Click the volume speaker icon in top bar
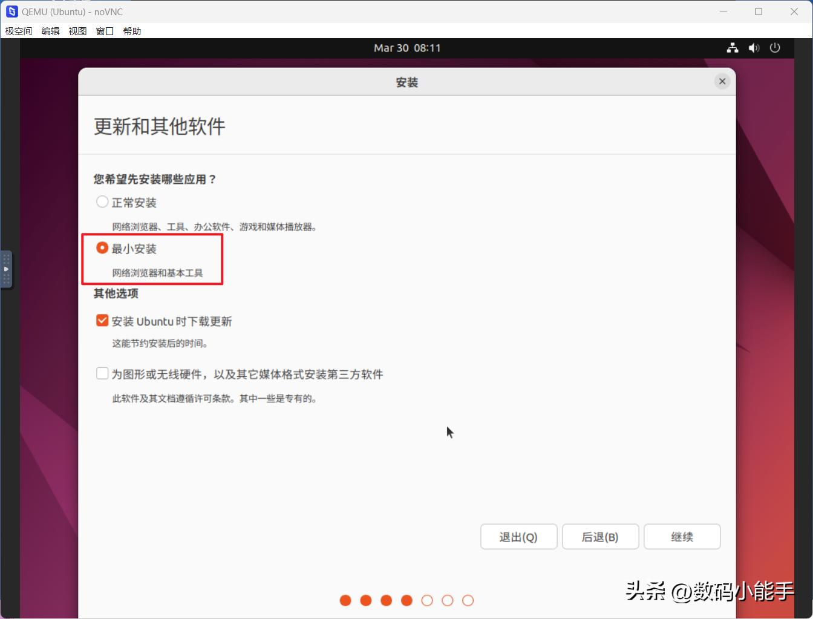The width and height of the screenshot is (813, 619). tap(754, 48)
